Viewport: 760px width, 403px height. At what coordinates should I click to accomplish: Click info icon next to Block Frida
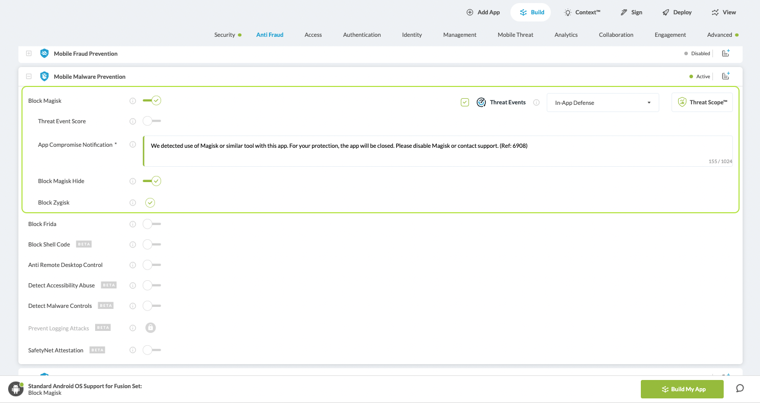[133, 224]
